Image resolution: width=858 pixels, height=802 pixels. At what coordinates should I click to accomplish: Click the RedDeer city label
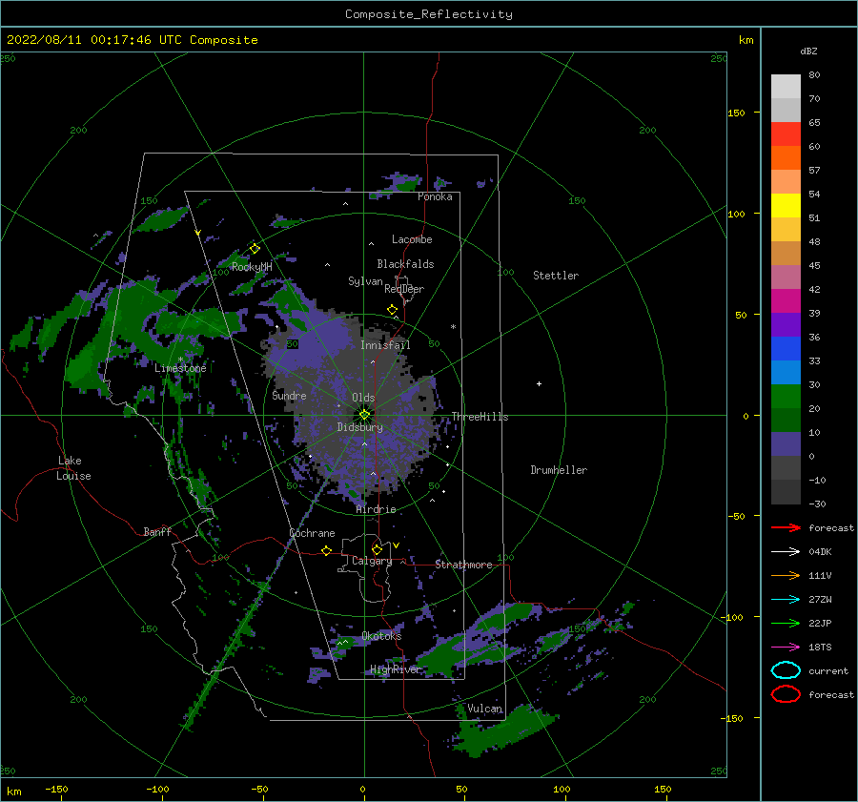(x=404, y=289)
